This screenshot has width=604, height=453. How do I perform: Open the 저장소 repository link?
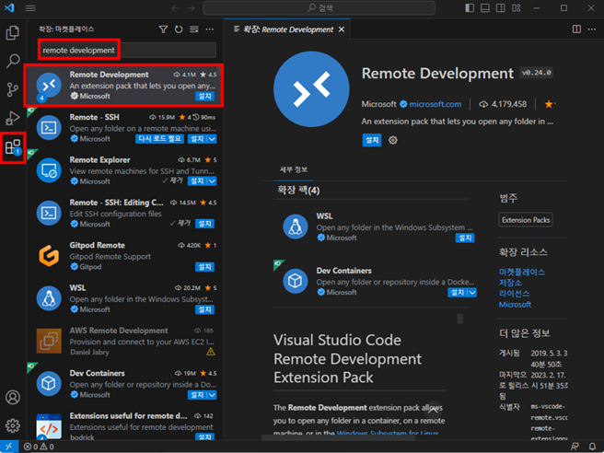510,283
